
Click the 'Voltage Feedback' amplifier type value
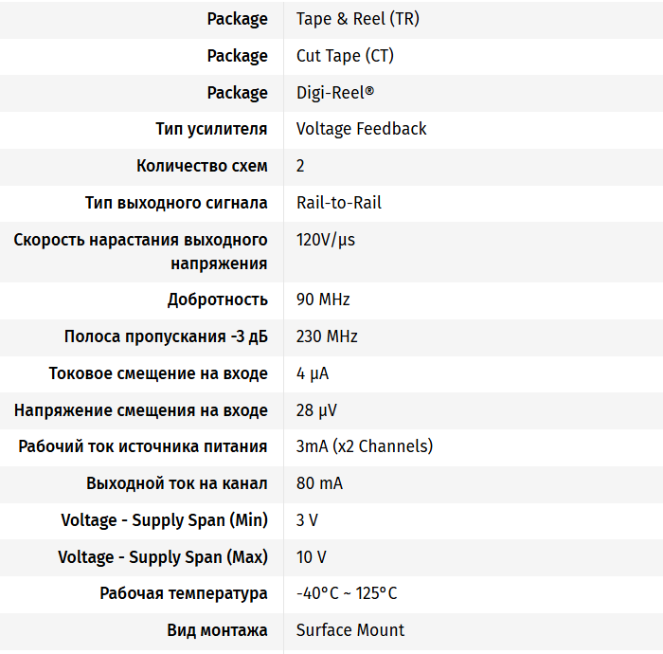coord(361,129)
